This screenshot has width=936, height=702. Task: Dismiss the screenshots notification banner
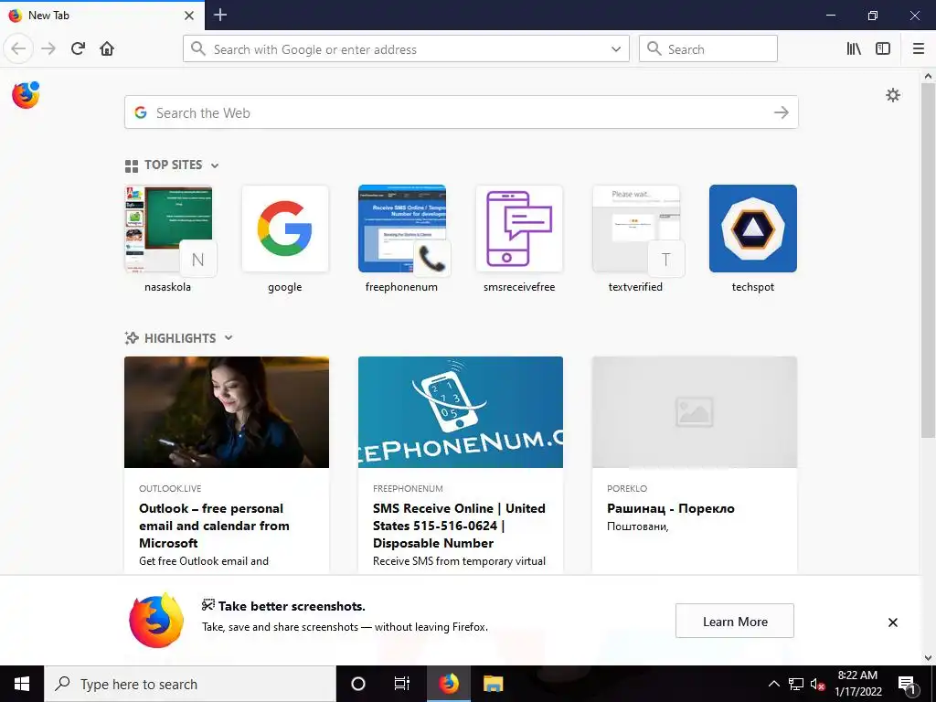coord(892,622)
